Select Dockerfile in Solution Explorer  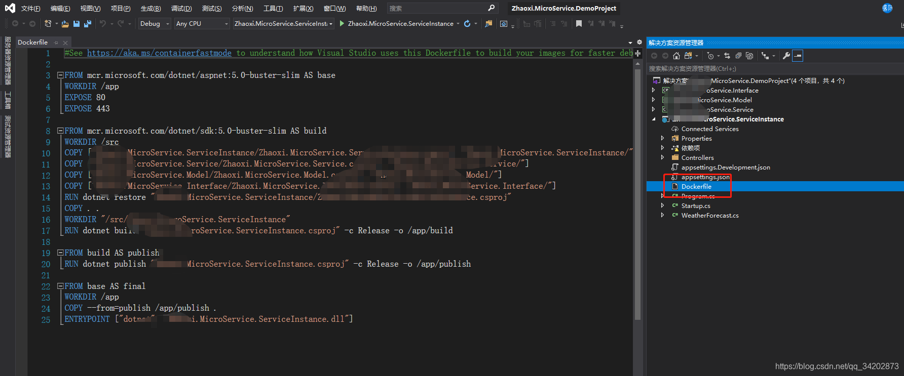point(696,186)
